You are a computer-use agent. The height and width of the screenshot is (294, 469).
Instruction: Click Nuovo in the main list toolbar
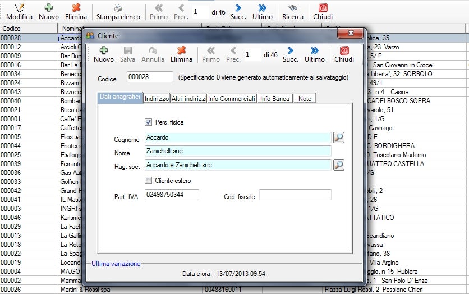tap(49, 12)
